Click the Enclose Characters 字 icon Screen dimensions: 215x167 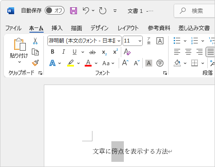(x=160, y=63)
